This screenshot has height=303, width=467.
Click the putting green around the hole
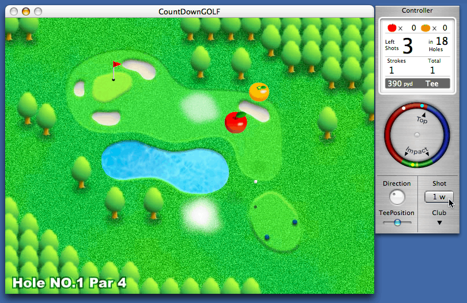click(x=112, y=86)
